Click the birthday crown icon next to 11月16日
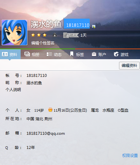The image size is (140, 165). (50, 110)
